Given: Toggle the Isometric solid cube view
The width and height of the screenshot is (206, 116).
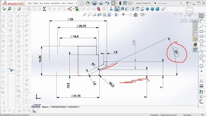Looking at the screenshot, I should (147, 9).
